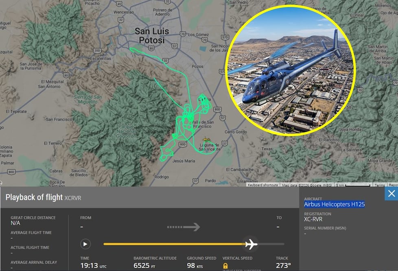The width and height of the screenshot is (398, 271).
Task: Click the 19:13 UTC time value
Action: [93, 265]
